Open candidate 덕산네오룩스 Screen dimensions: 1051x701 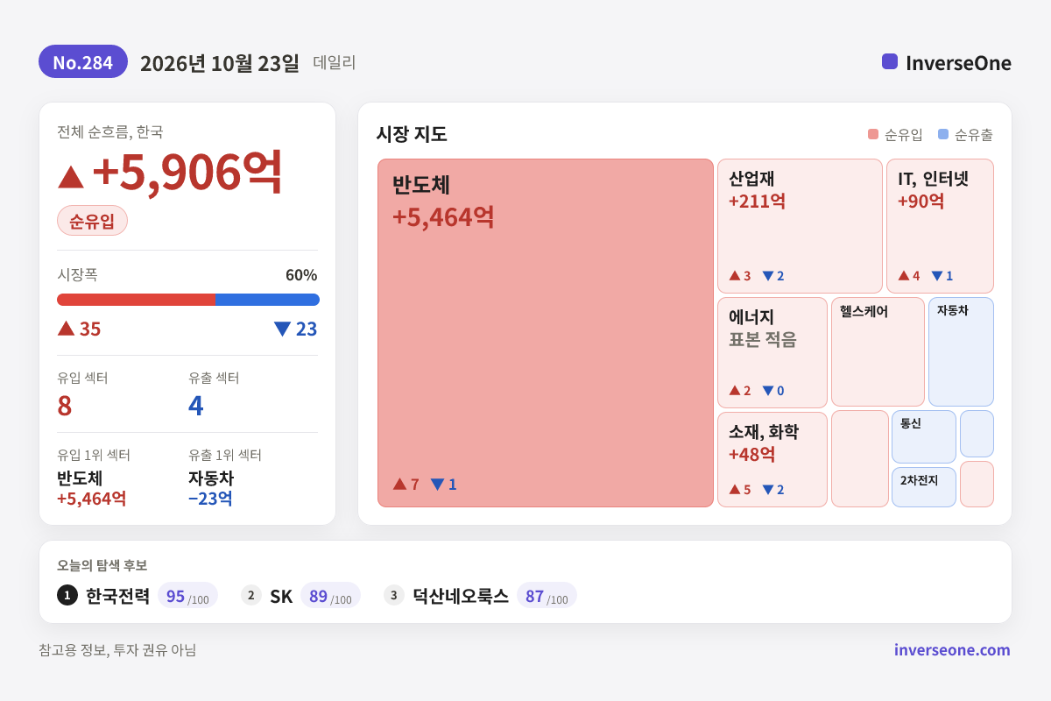pyautogui.click(x=461, y=596)
